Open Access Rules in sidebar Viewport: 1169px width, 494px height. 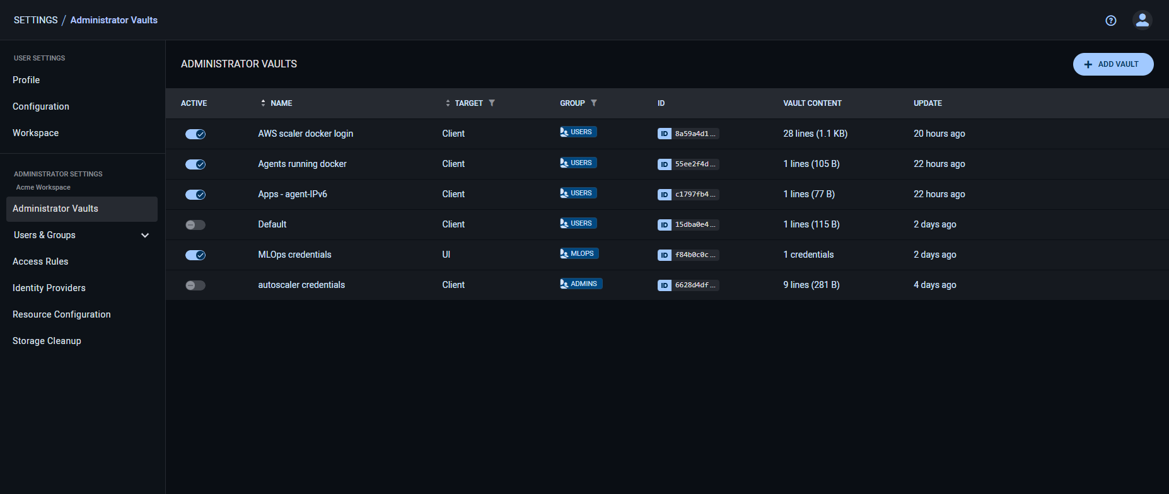point(40,261)
